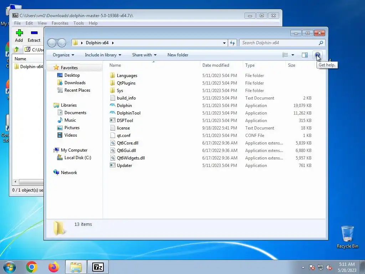Select the QtPlugins folder icon
Viewport: 365px width, 274px height.
(x=113, y=83)
